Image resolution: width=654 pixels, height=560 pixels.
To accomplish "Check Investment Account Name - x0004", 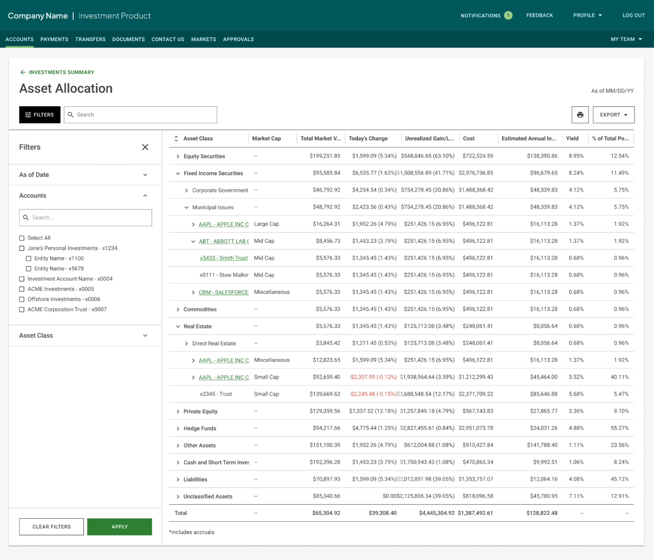I will [22, 279].
